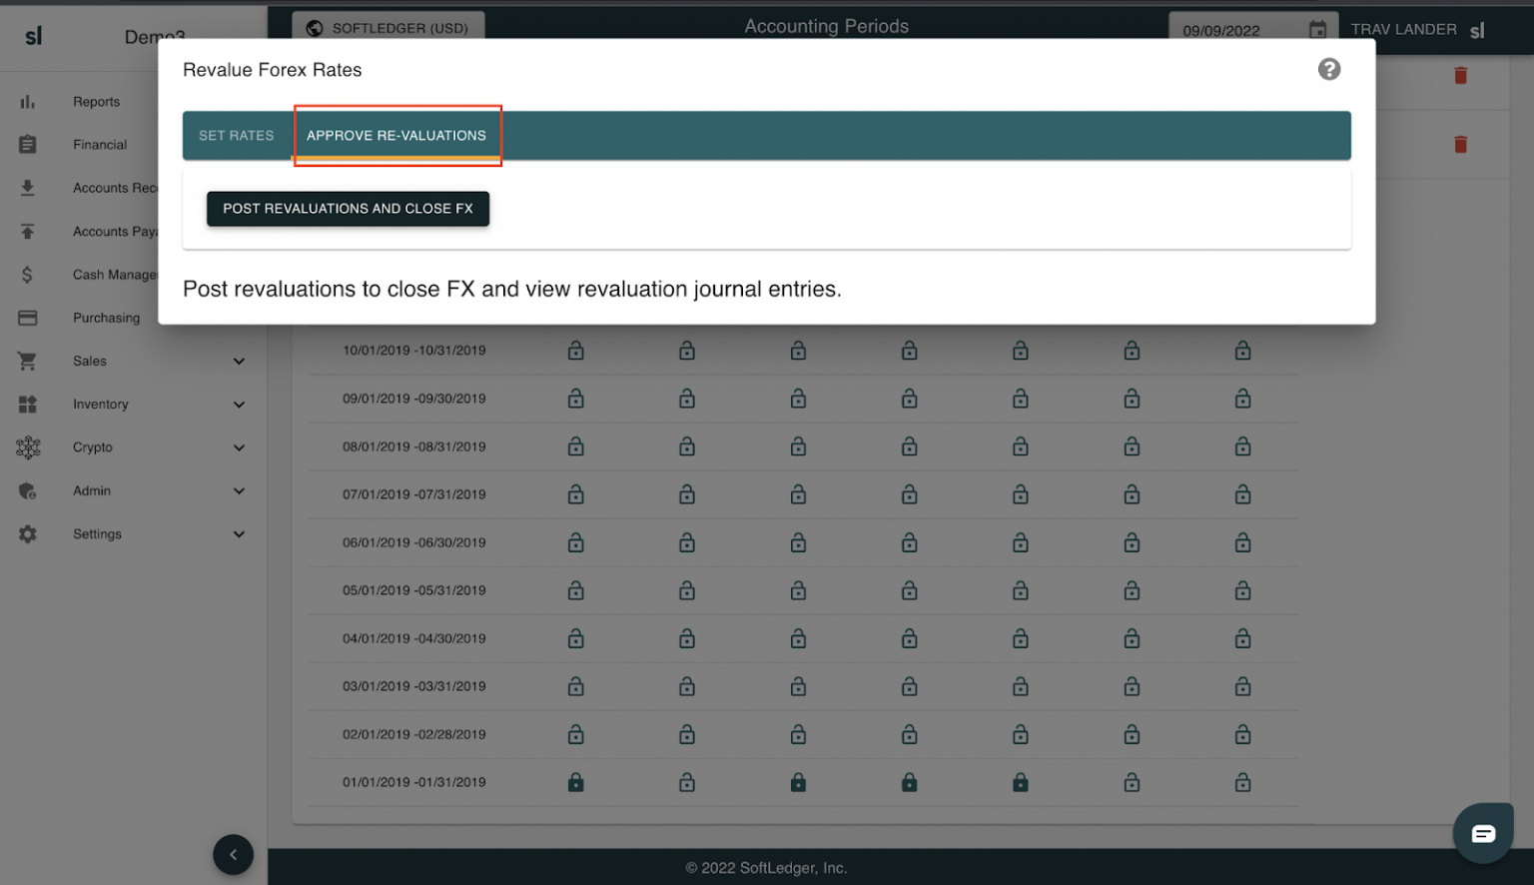Switch to the Set Rates tab
The width and height of the screenshot is (1534, 885).
click(x=236, y=136)
